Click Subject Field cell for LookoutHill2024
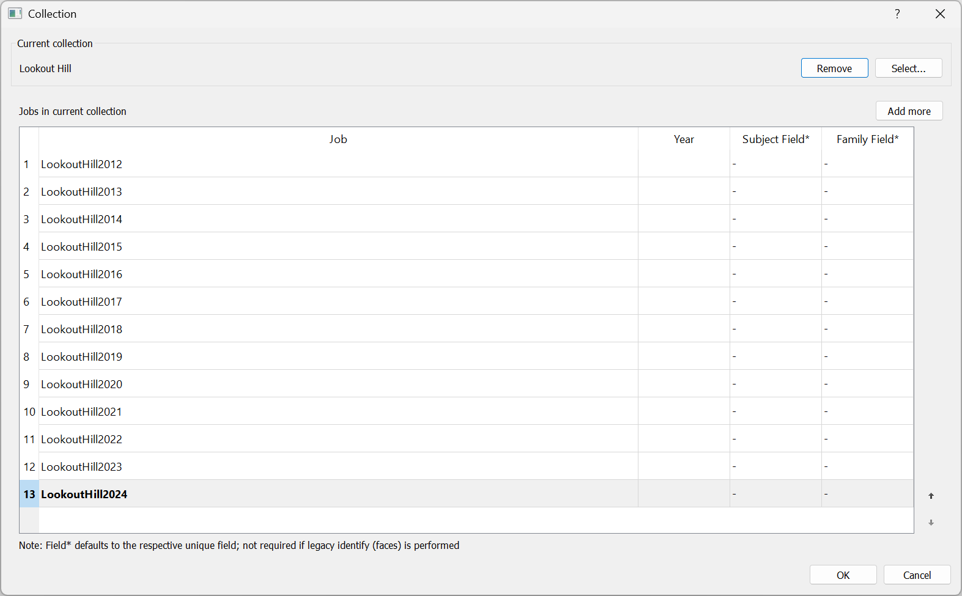Image resolution: width=962 pixels, height=596 pixels. pos(775,494)
